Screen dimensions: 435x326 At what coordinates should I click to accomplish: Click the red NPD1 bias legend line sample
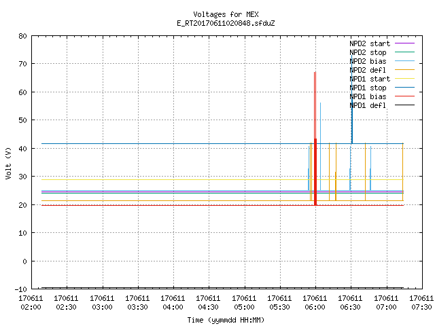pyautogui.click(x=404, y=96)
